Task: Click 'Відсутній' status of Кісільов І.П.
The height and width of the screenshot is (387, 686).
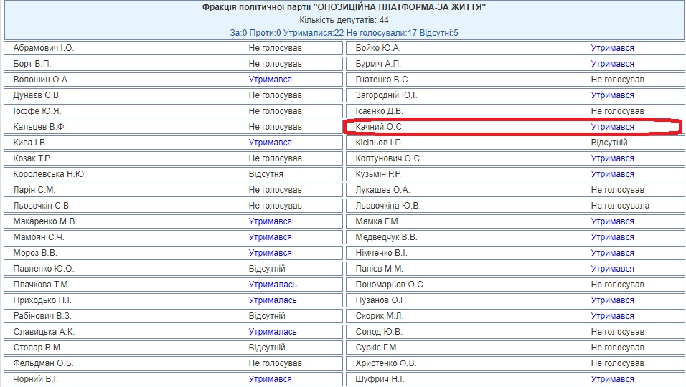Action: 609,143
